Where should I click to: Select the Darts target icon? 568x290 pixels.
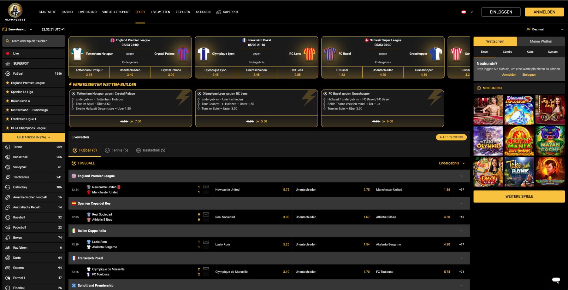8,258
